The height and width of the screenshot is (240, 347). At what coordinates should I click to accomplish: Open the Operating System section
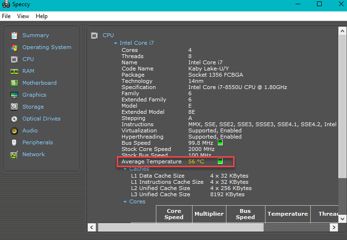[47, 47]
